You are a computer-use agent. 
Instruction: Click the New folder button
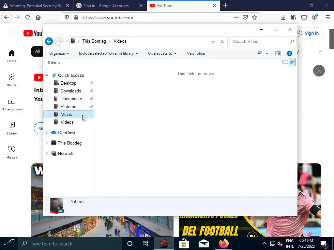(x=196, y=53)
